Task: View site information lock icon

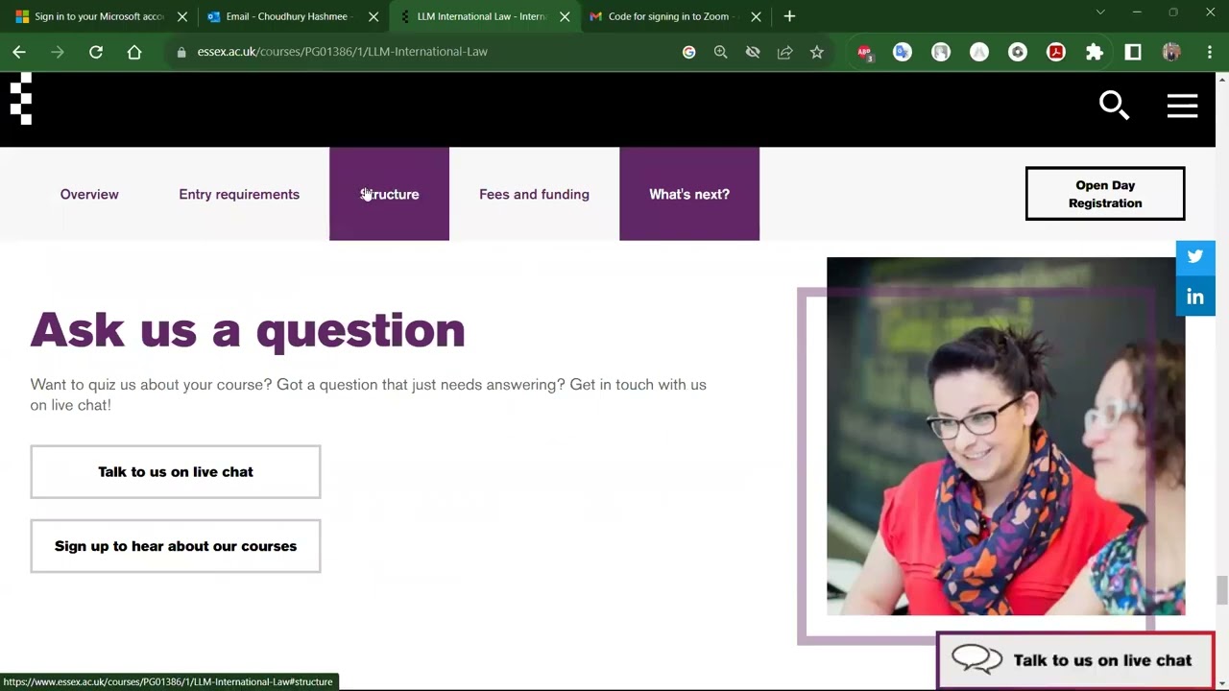Action: tap(181, 52)
